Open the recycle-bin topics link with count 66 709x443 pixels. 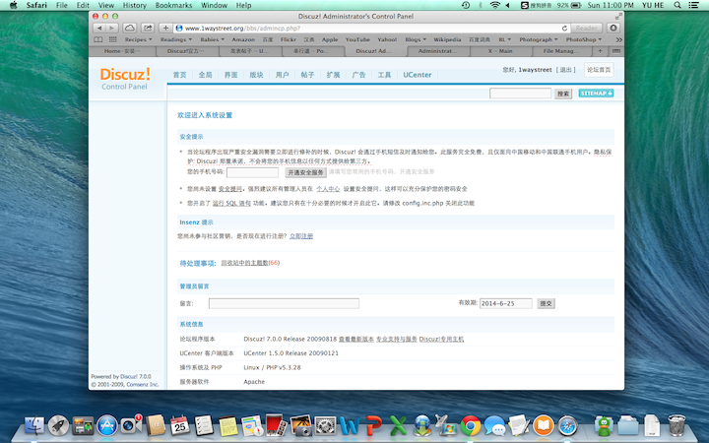tap(250, 263)
